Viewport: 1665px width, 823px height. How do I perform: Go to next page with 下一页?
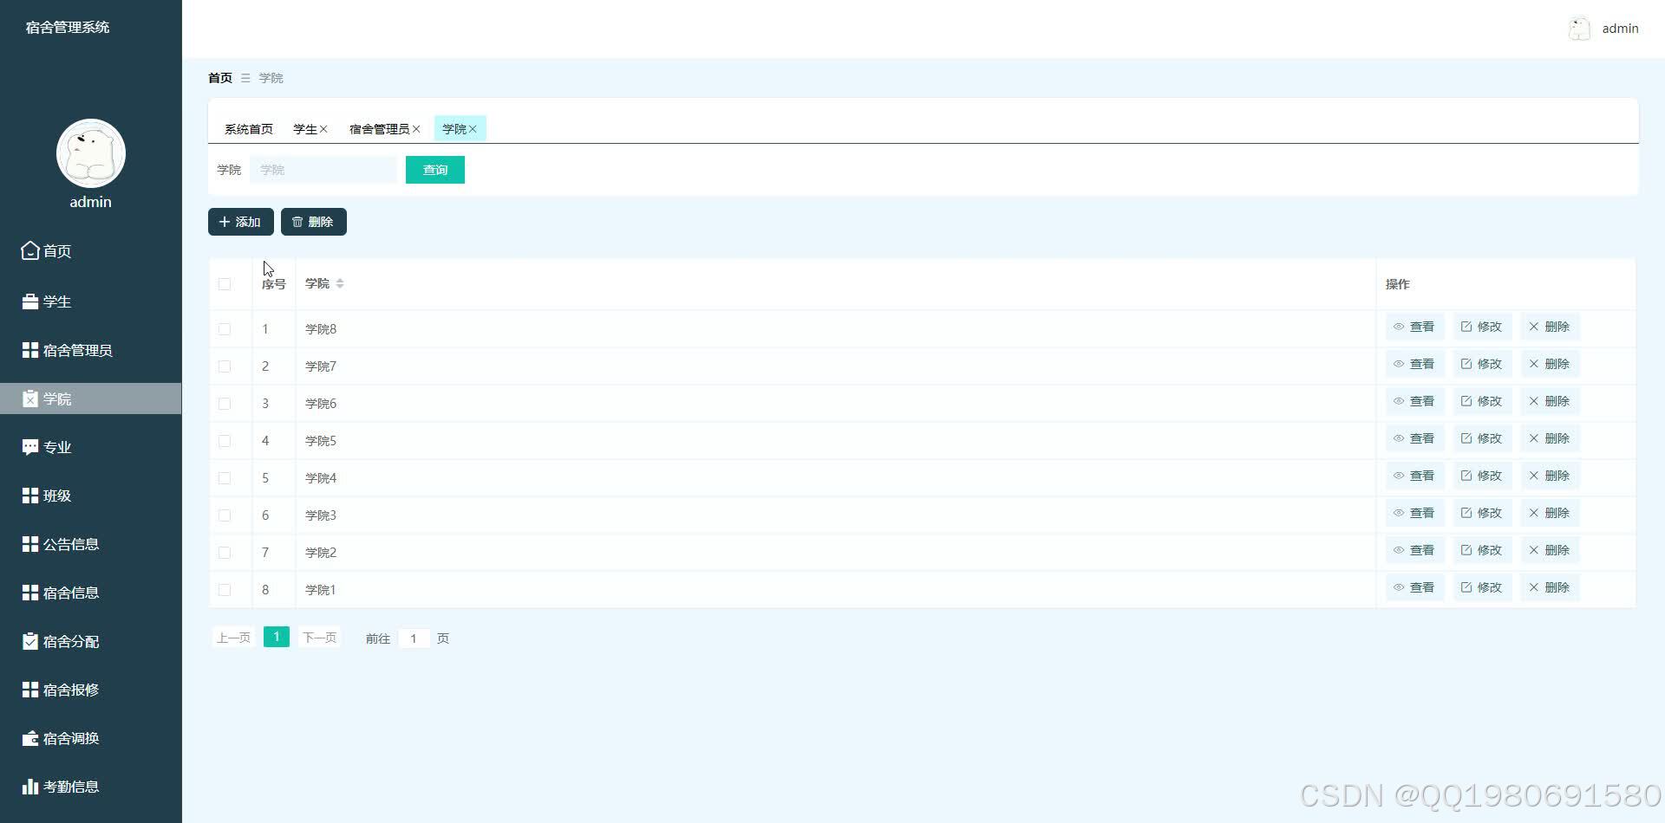(x=319, y=638)
